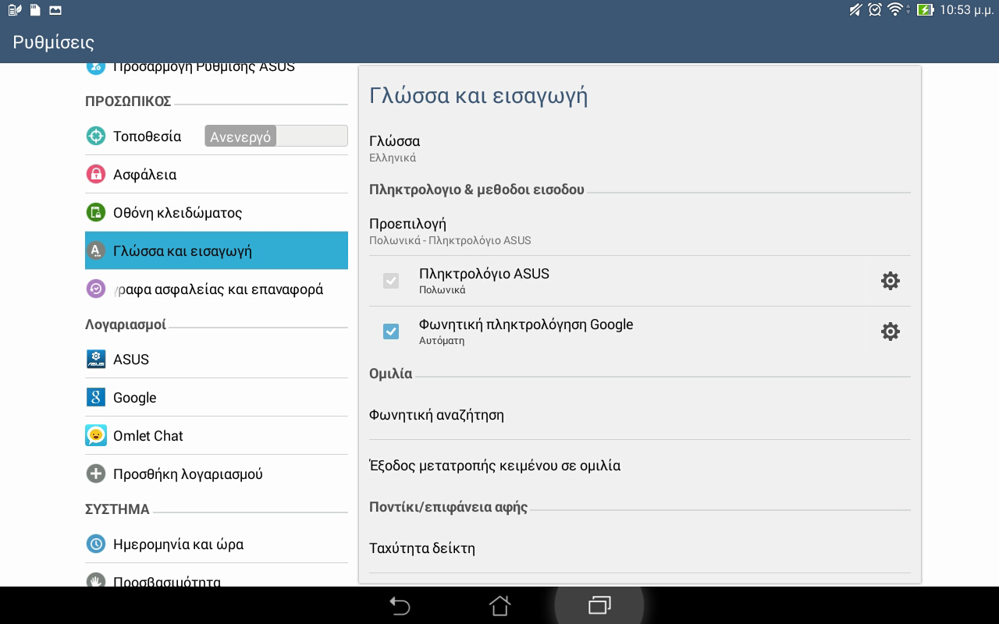This screenshot has height=624, width=999.
Task: Tap the Date and time clock icon
Action: click(x=95, y=544)
